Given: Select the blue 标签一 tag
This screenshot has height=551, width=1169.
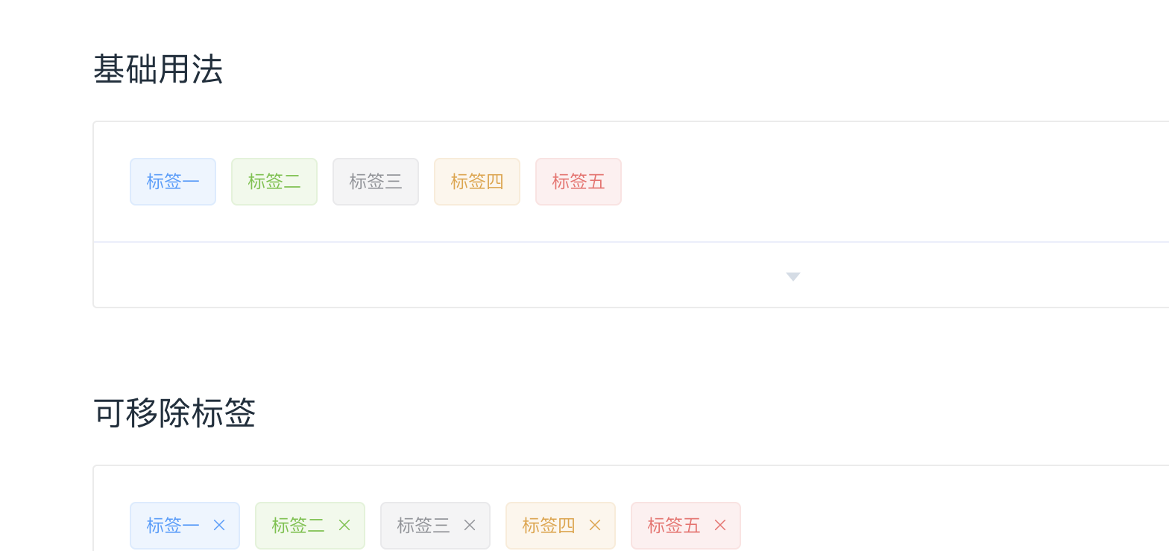Looking at the screenshot, I should click(173, 181).
